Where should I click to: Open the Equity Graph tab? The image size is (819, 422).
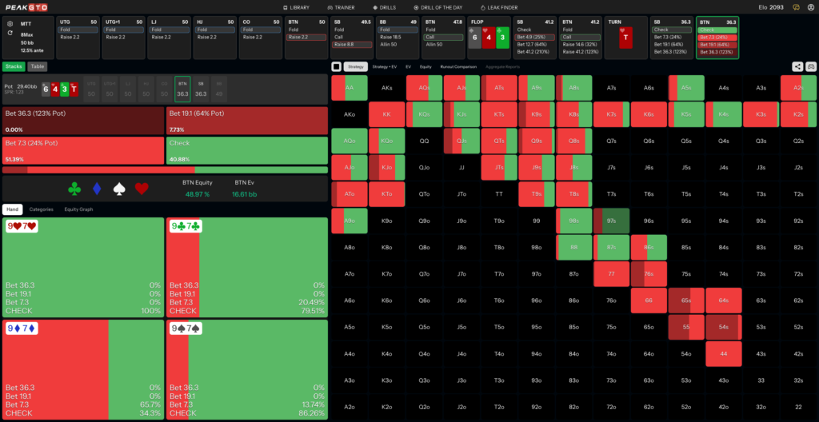click(x=78, y=209)
